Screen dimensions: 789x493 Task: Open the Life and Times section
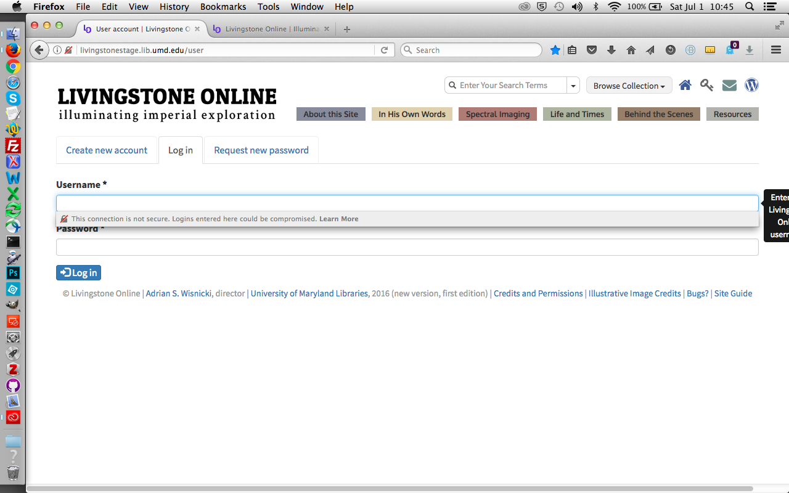click(577, 114)
